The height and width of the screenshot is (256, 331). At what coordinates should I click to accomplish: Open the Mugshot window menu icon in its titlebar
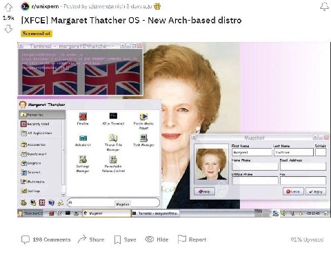coord(194,137)
